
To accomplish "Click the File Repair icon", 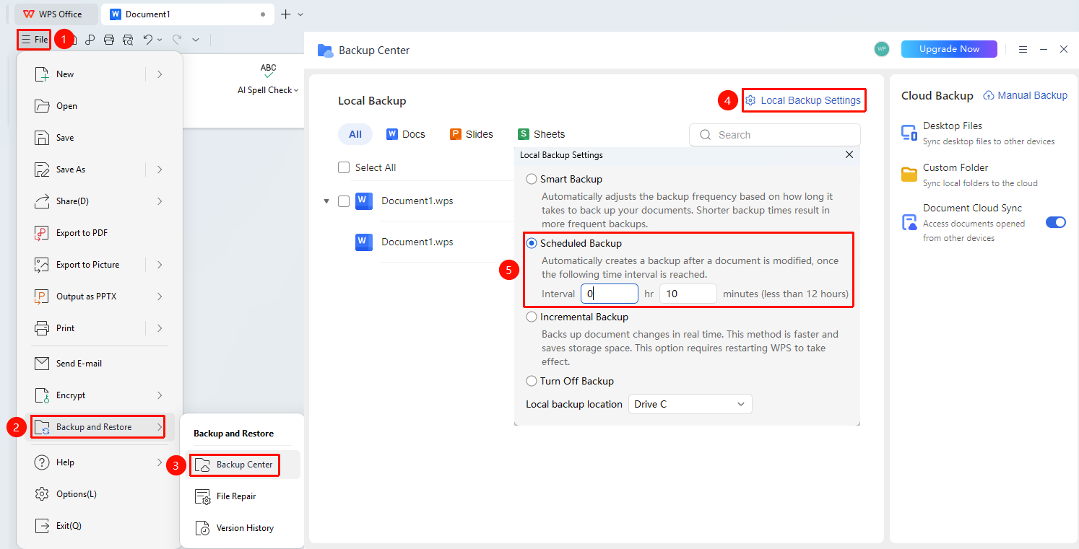I will (x=203, y=496).
